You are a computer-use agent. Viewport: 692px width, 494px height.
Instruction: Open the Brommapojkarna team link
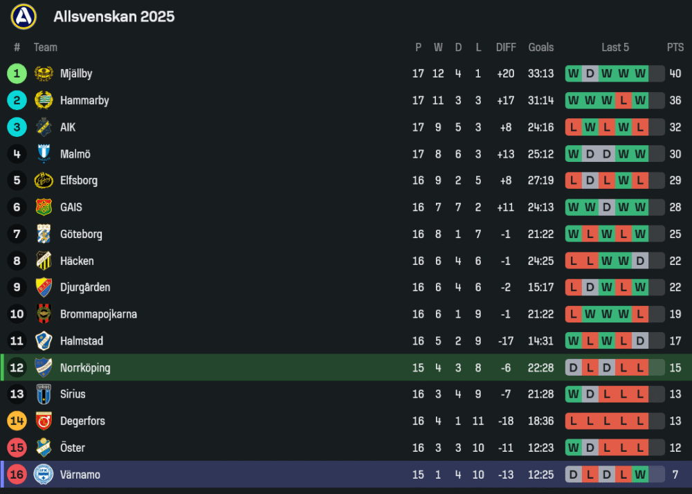tap(98, 314)
